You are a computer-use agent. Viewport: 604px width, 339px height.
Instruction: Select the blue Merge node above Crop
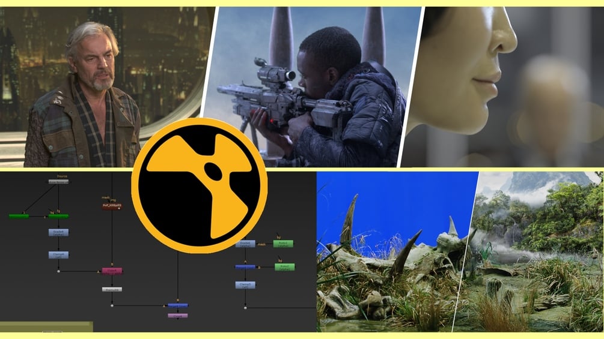178,305
